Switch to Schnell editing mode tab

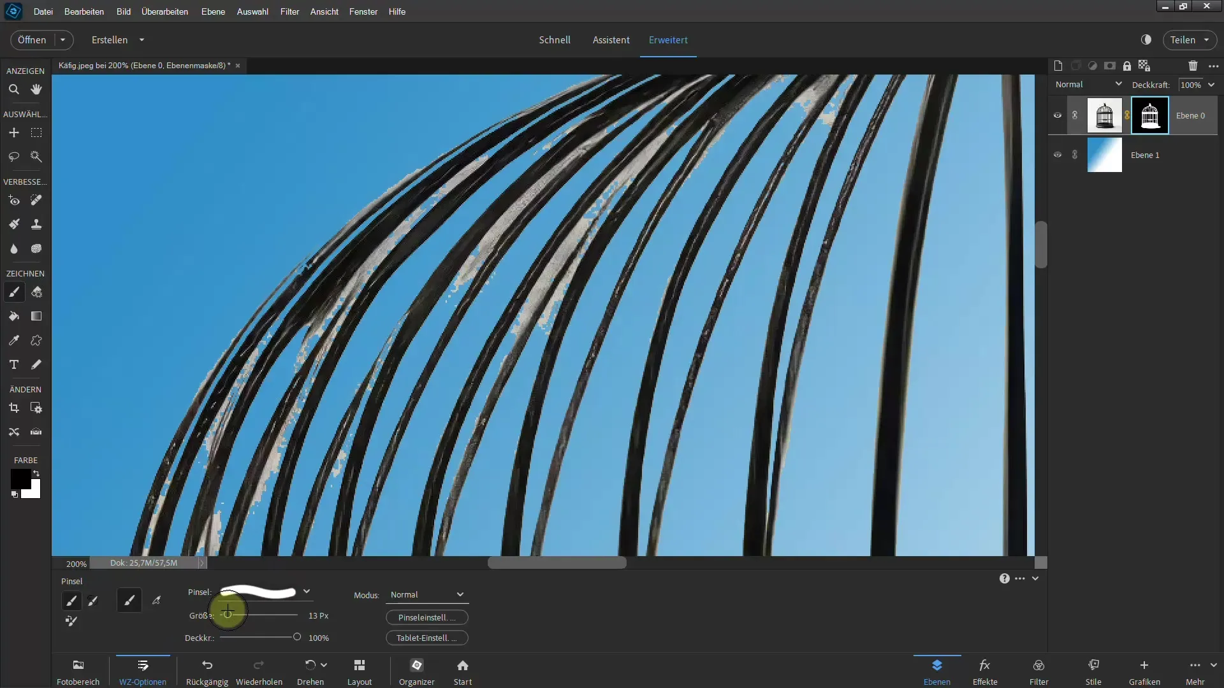point(555,39)
